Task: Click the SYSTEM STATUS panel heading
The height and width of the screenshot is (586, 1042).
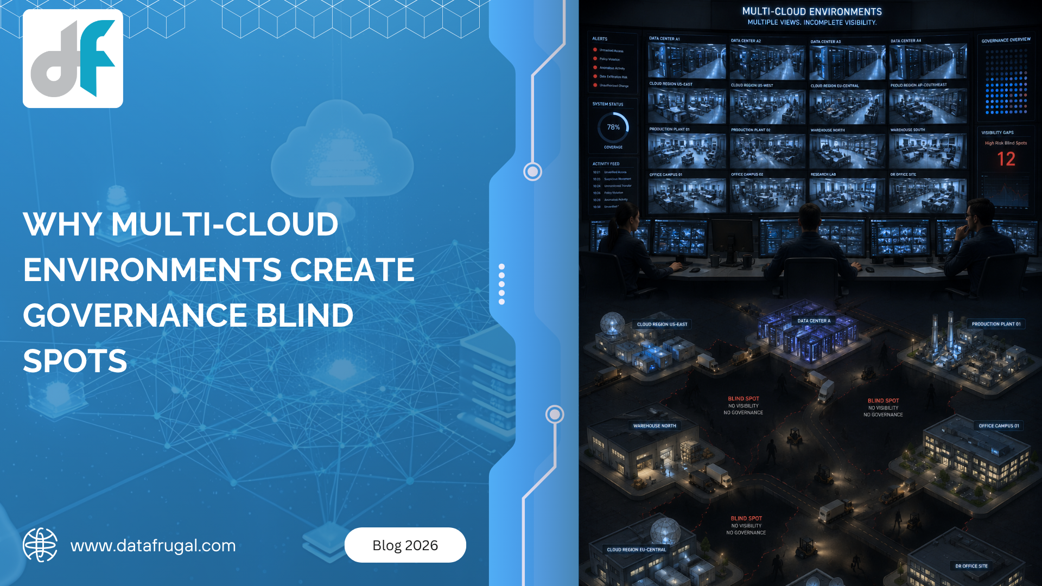Action: (x=608, y=104)
